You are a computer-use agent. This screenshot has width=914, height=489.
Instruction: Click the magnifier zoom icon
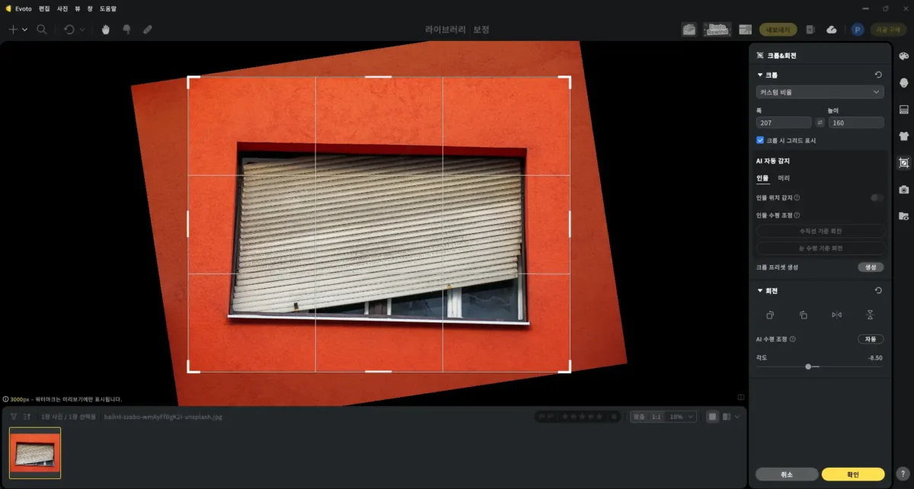point(42,30)
